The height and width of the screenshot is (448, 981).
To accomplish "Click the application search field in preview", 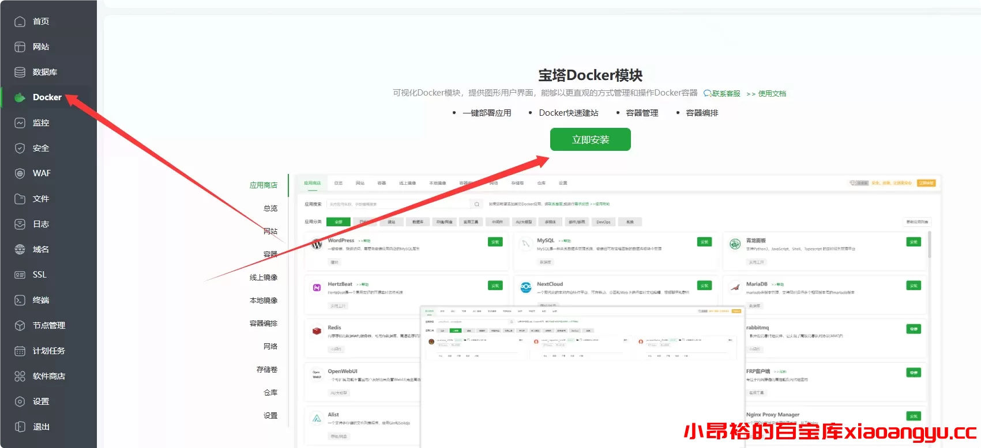I will [x=398, y=204].
